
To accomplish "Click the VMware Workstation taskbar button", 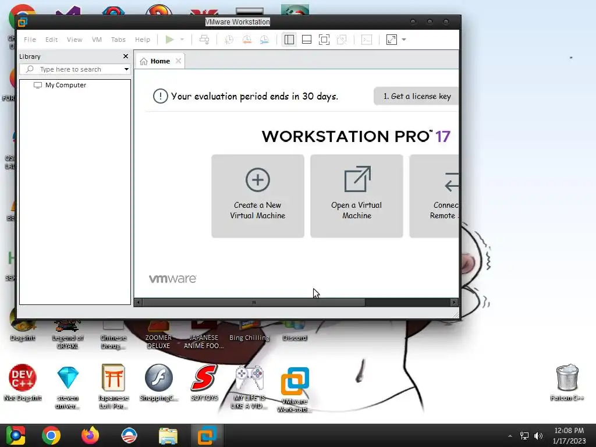I will tap(207, 435).
